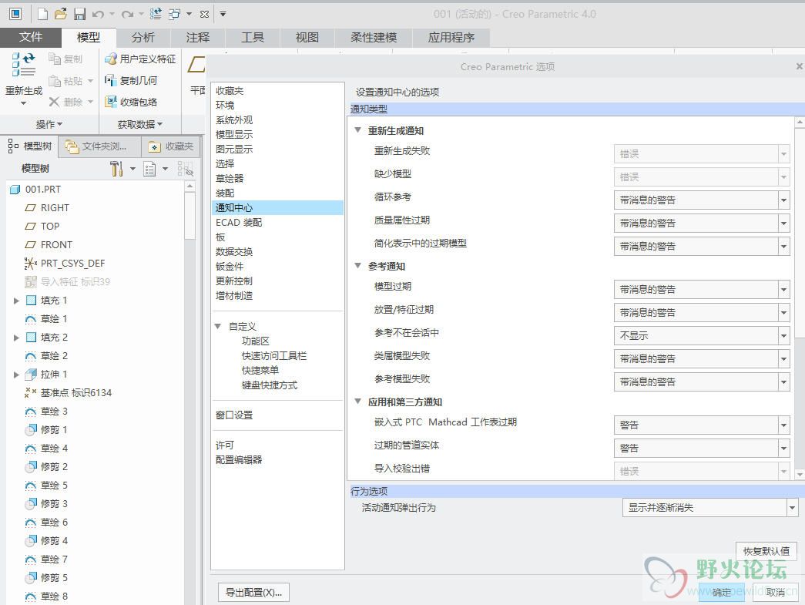Image resolution: width=805 pixels, height=605 pixels.
Task: Collapse the 自定义 options group
Action: coord(218,326)
